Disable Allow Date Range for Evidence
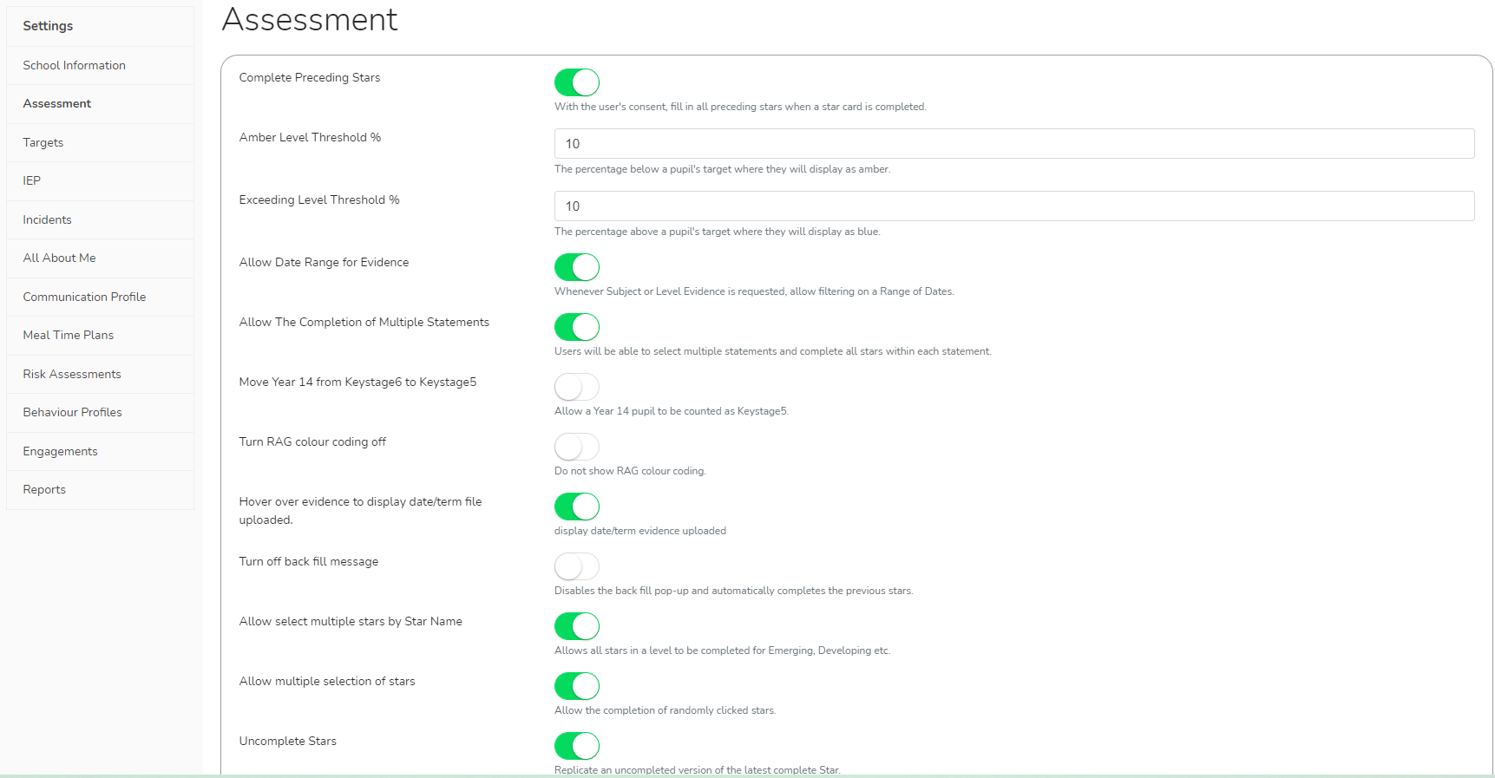Viewport: 1495px width, 778px height. click(577, 267)
